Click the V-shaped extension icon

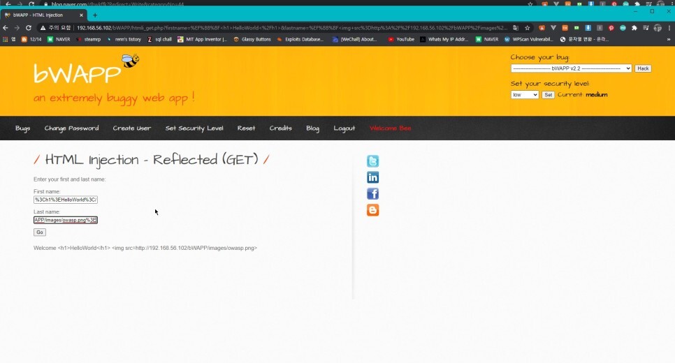click(553, 28)
